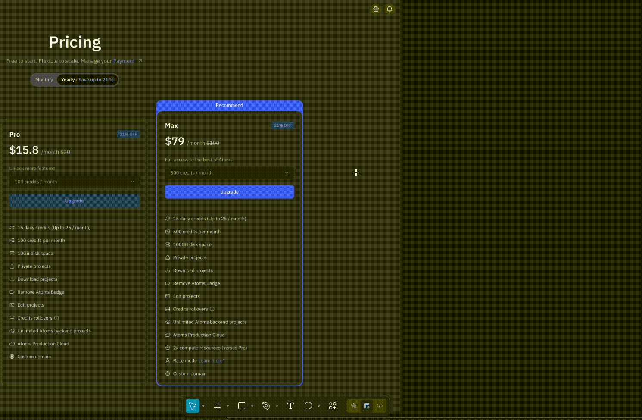Click Upgrade button in Max plan
Viewport: 642px width, 420px height.
coord(229,192)
